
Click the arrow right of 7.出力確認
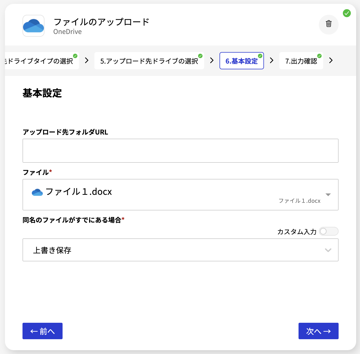coord(331,61)
